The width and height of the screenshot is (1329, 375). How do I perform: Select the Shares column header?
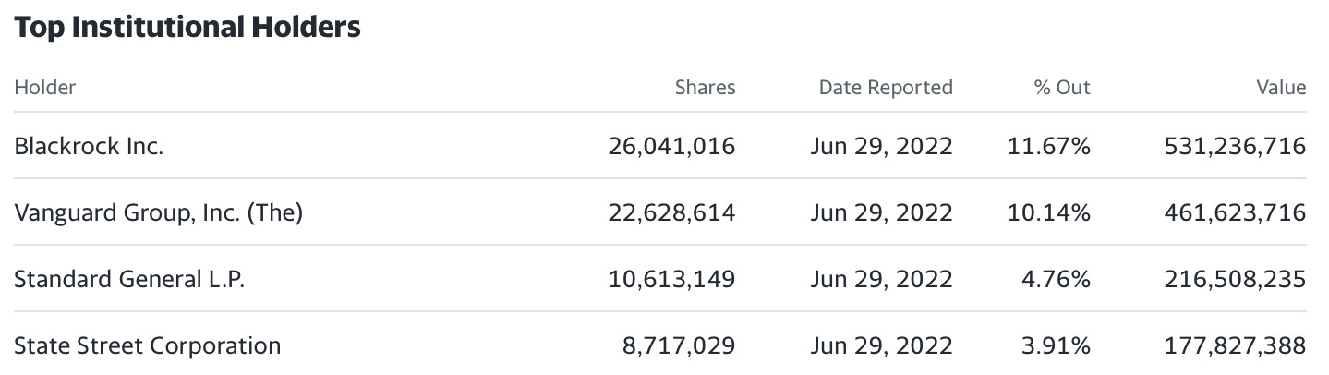tap(706, 88)
